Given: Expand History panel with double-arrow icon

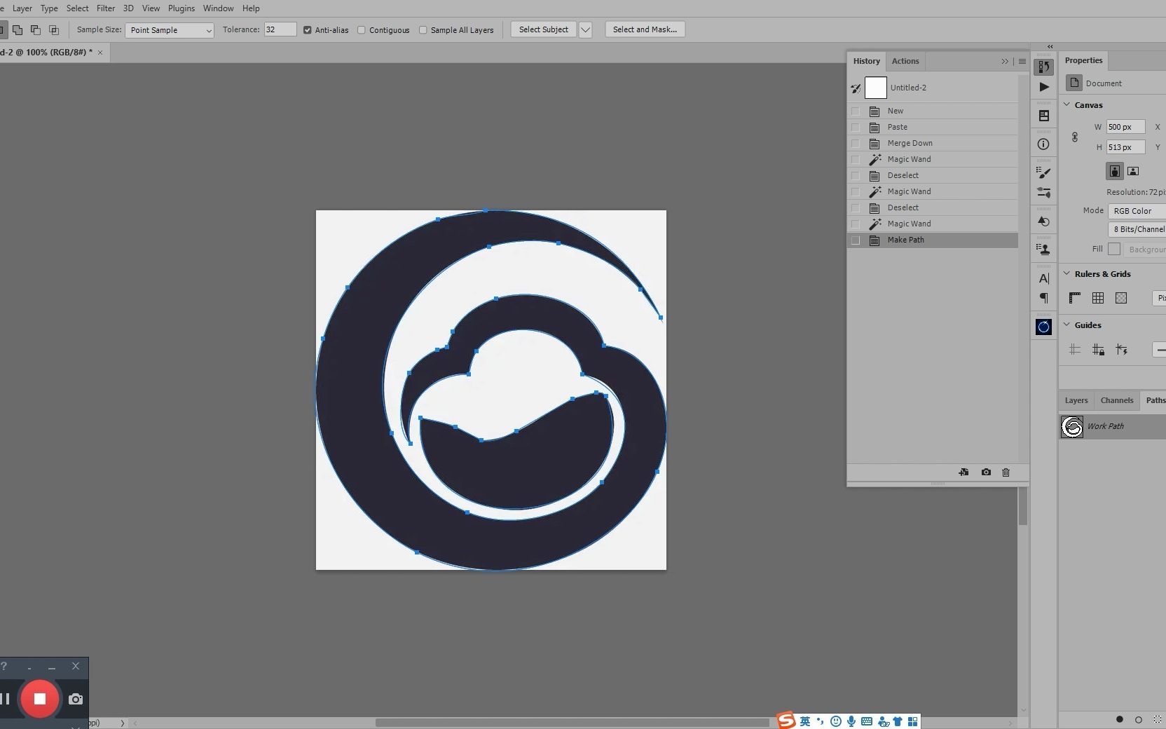Looking at the screenshot, I should (1005, 62).
